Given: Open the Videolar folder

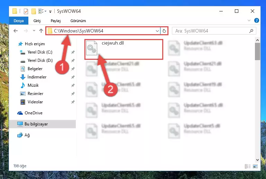Looking at the screenshot, I should tap(35, 102).
